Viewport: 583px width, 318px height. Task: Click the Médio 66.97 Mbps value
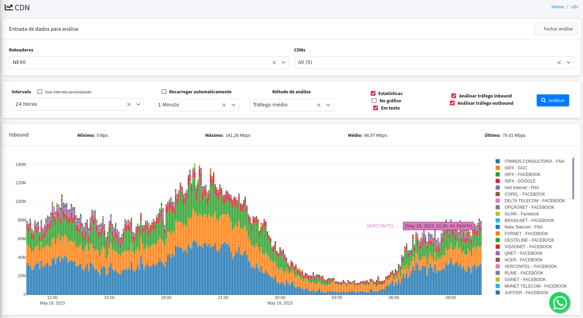coord(376,135)
